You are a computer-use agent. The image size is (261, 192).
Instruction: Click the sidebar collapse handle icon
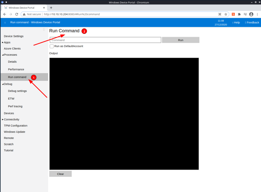(x=44, y=30)
